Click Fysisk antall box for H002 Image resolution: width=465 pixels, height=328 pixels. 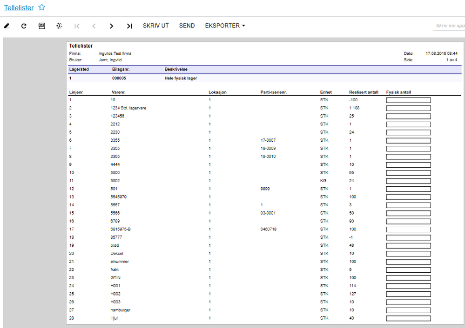(408, 294)
